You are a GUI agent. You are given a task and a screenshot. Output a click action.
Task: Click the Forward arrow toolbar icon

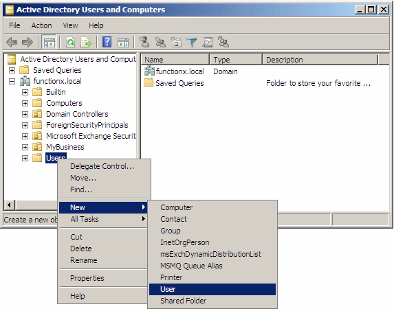pos(28,42)
